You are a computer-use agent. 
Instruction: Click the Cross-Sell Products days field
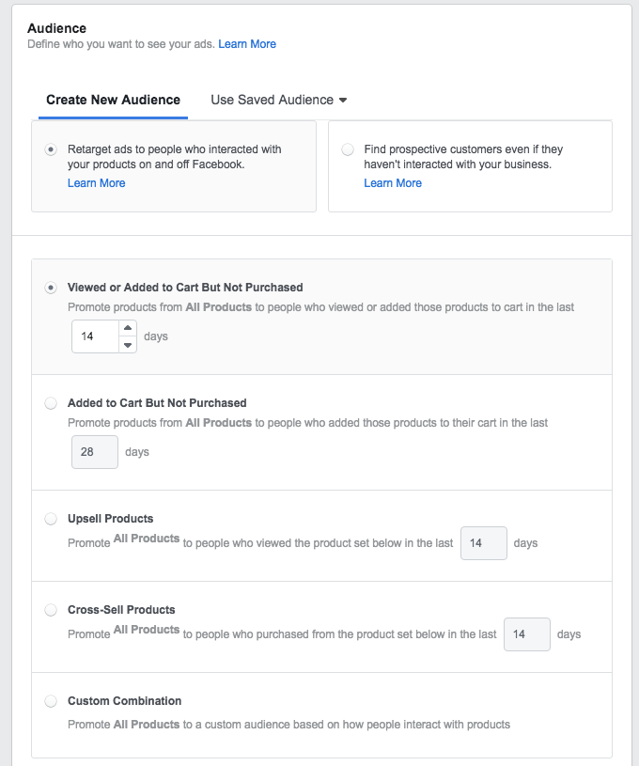point(526,634)
